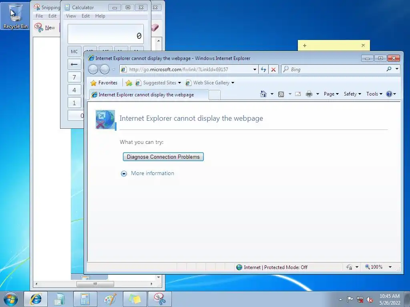
Task: Click the Favorites star button
Action: click(x=104, y=83)
